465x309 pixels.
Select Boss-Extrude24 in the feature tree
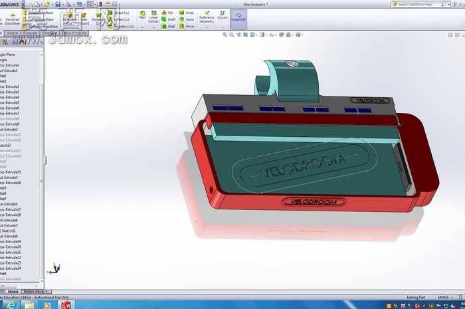click(11, 268)
